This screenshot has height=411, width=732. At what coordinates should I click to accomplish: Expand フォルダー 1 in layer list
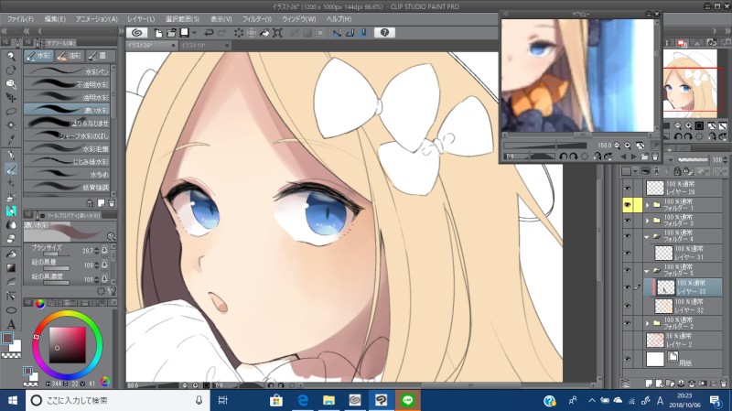tap(647, 205)
